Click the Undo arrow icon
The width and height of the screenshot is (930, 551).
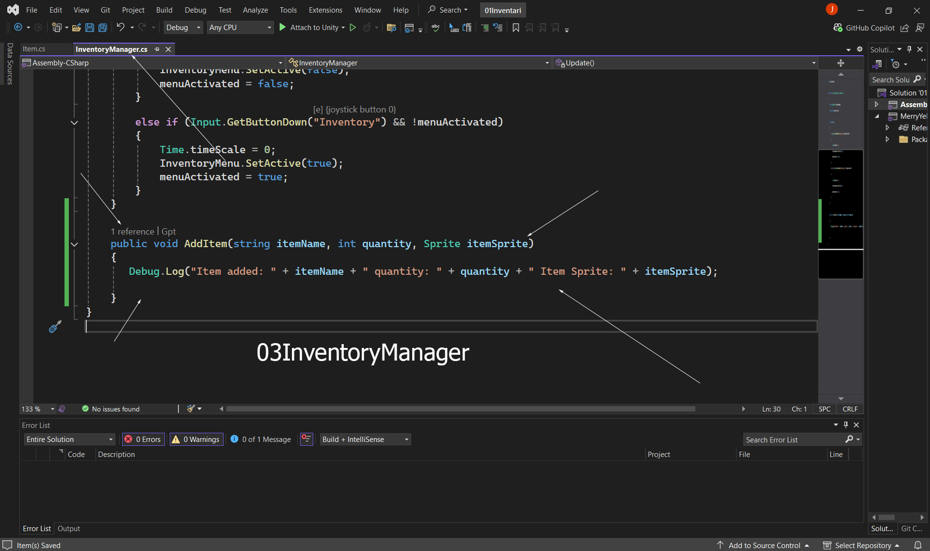(120, 28)
